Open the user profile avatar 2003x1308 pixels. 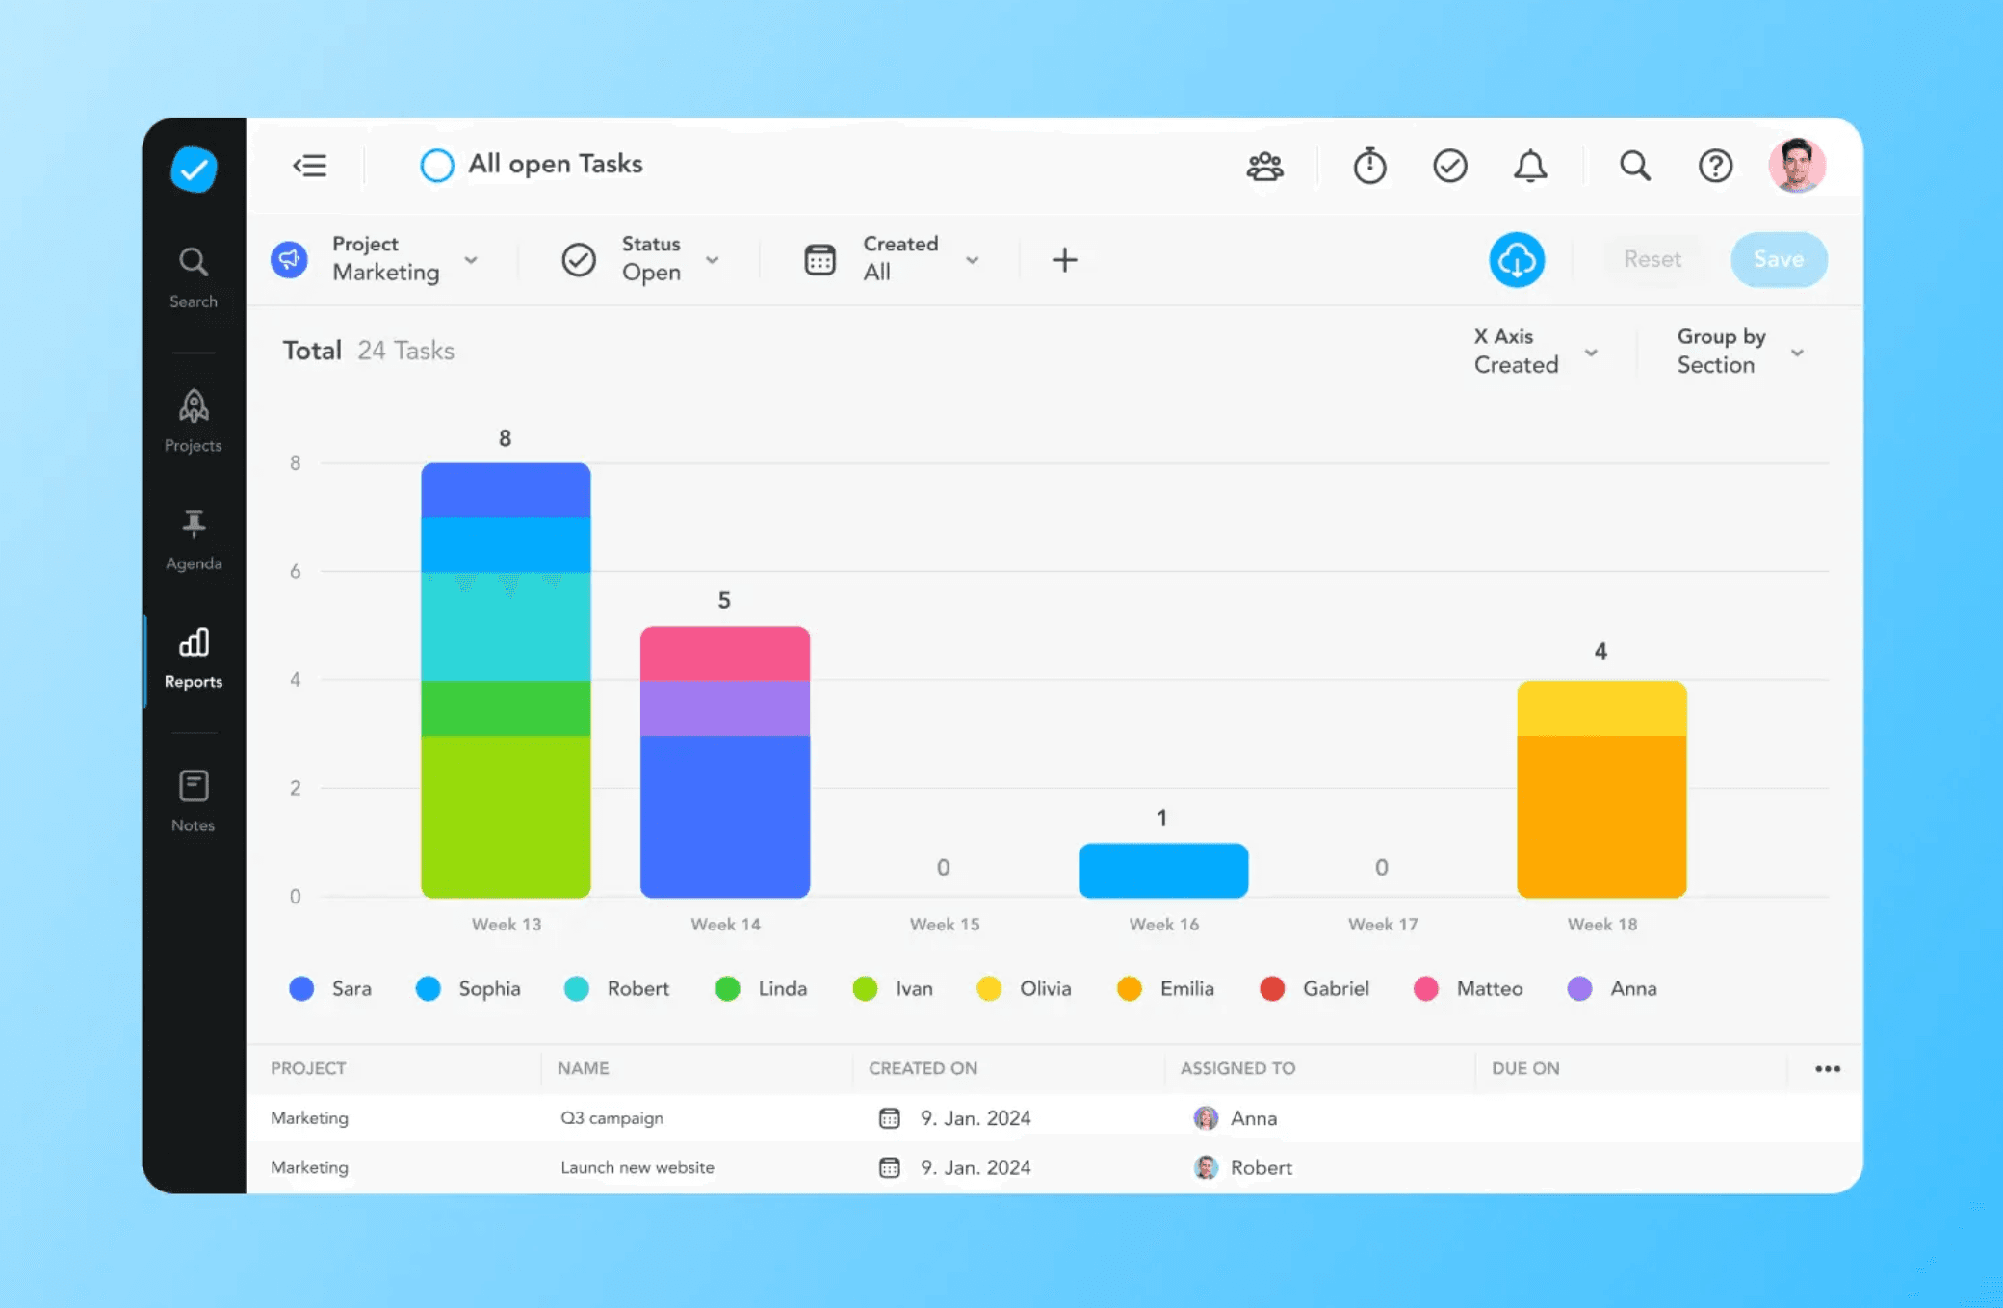(x=1796, y=165)
